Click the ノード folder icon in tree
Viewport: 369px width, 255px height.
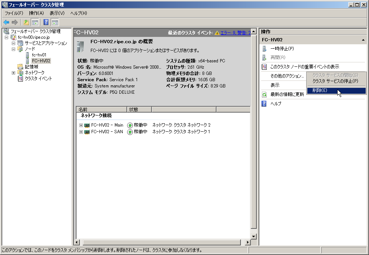click(20, 49)
